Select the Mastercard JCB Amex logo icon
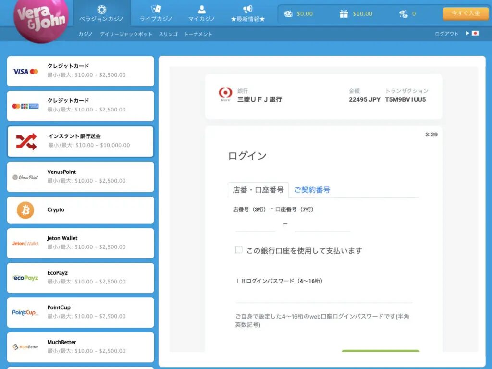 (x=25, y=106)
